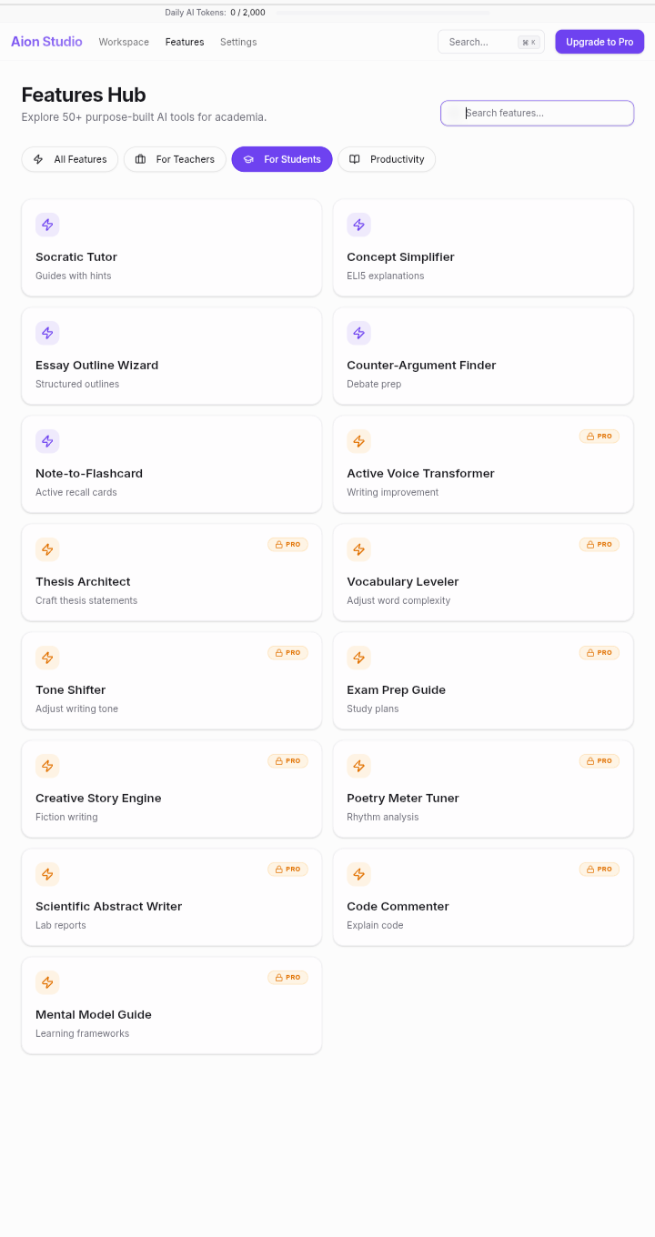
Task: Click the Upgrade to Pro button
Action: tap(600, 42)
